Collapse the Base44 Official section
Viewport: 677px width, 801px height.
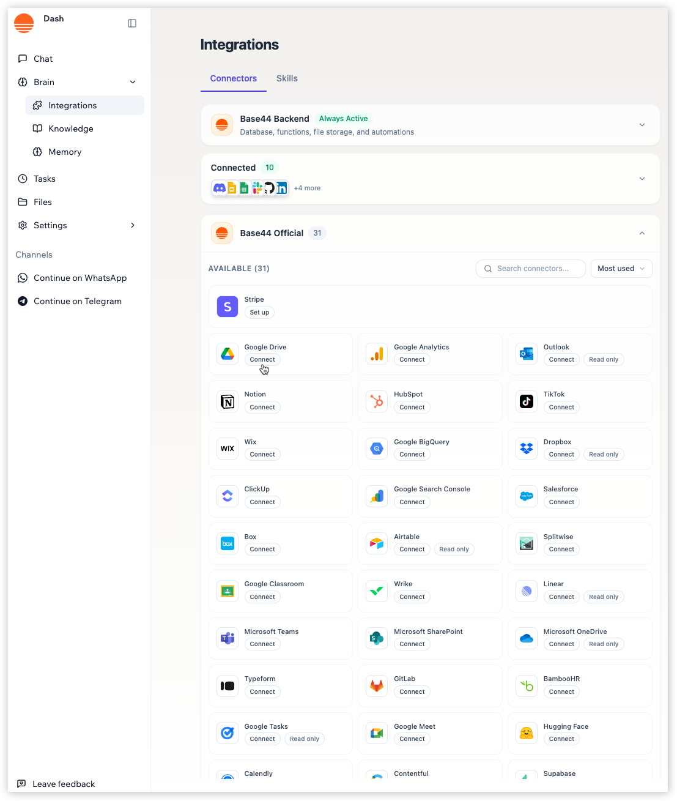click(642, 233)
